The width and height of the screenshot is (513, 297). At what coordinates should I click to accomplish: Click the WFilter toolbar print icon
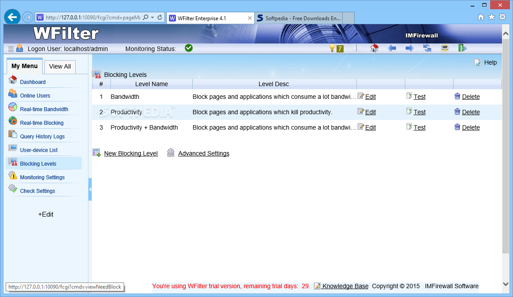pos(445,48)
